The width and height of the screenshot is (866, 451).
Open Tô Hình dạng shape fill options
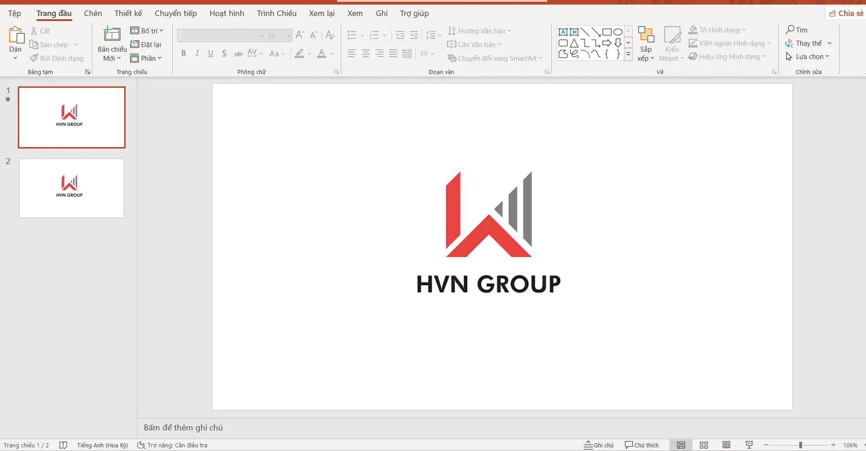[716, 30]
